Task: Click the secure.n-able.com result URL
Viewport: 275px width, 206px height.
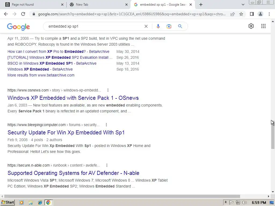Action: pyautogui.click(x=54, y=165)
